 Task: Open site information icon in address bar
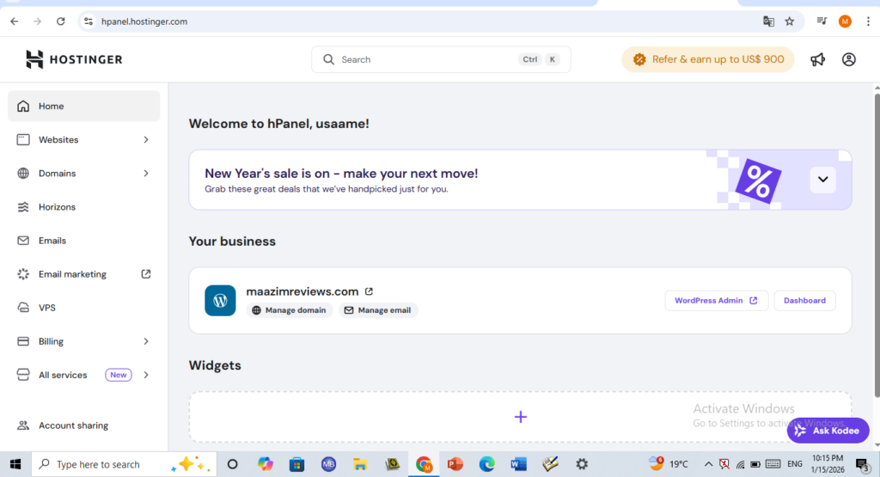point(89,21)
